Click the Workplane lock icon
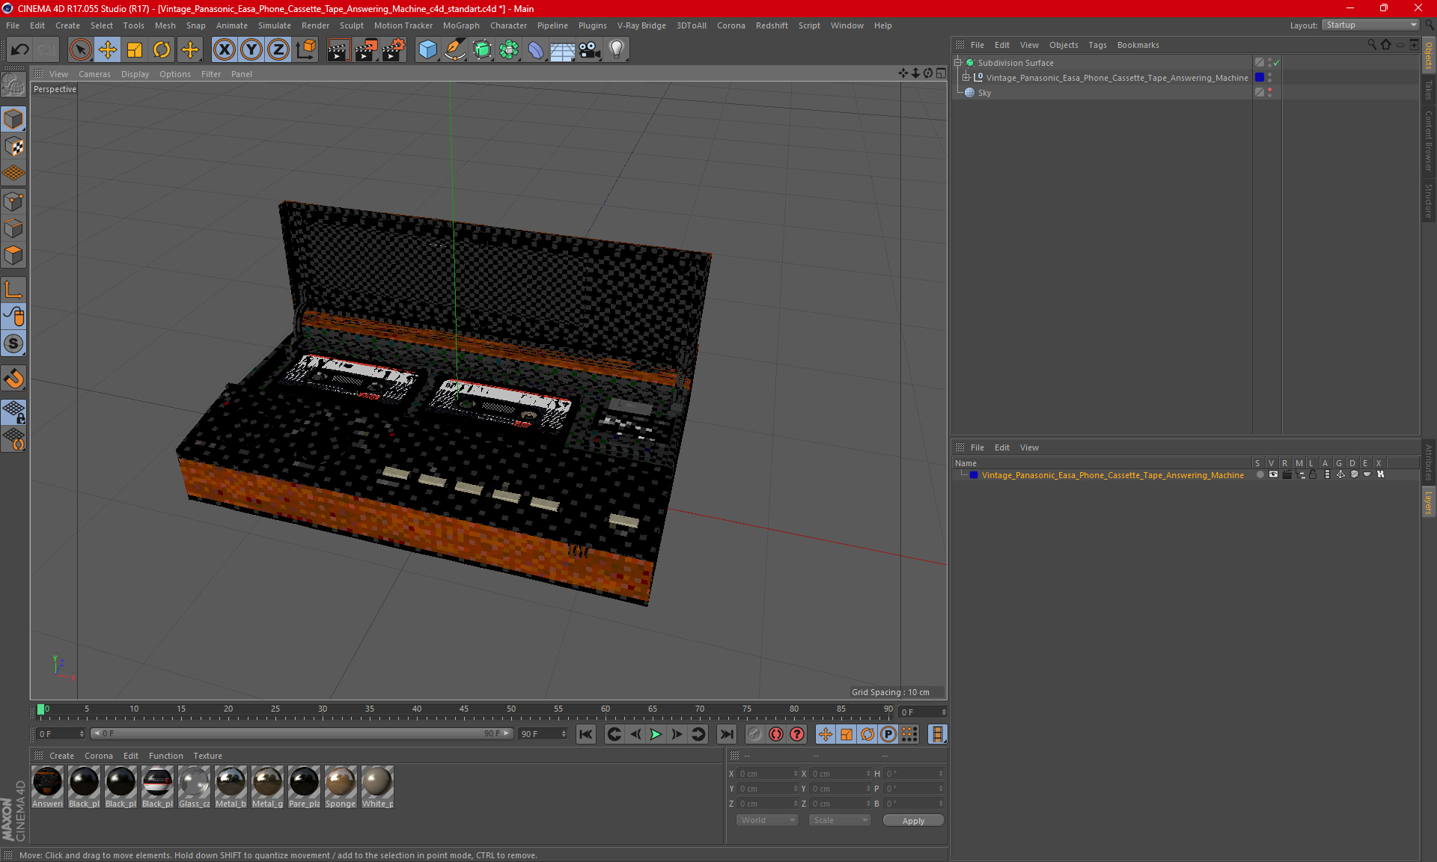 pyautogui.click(x=13, y=412)
